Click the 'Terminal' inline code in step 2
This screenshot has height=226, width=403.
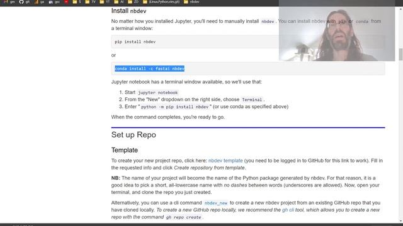(x=252, y=100)
